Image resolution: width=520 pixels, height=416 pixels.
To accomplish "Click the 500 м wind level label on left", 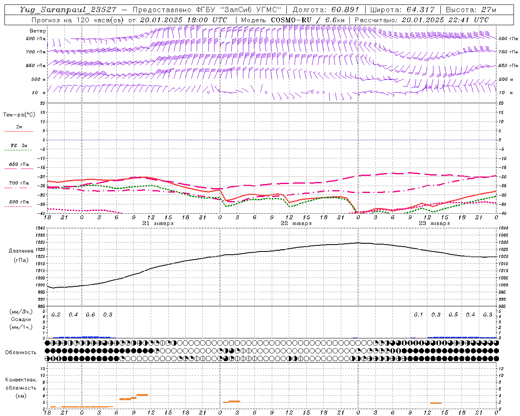I will [x=39, y=79].
